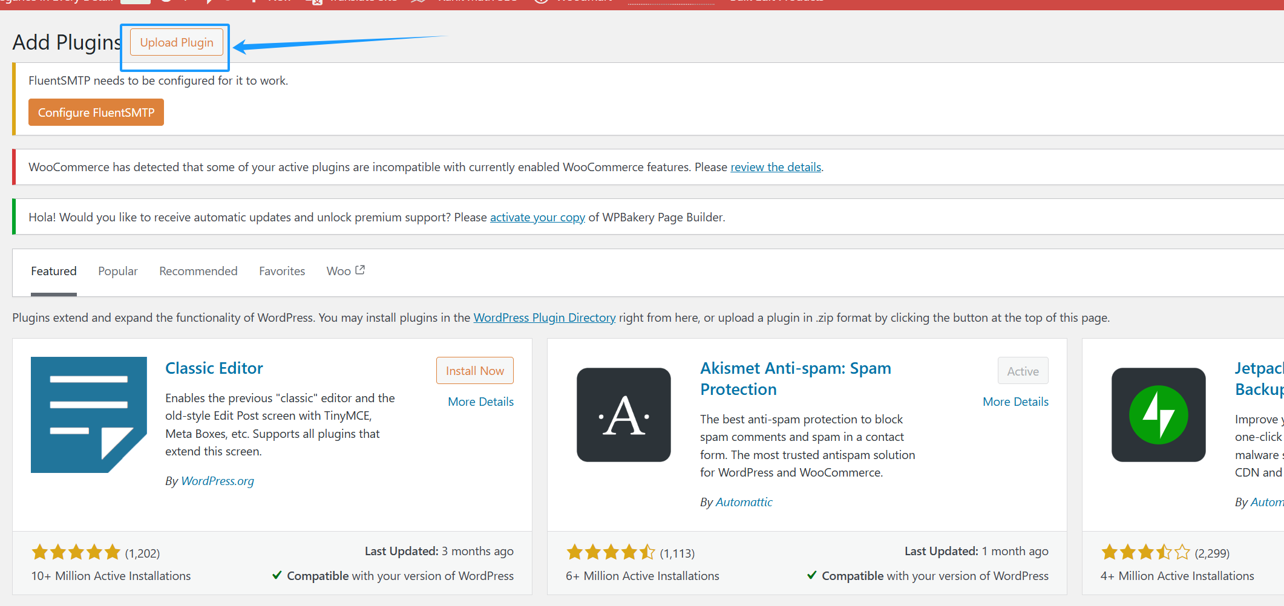1284x606 pixels.
Task: Follow the 'activate your copy' link
Action: click(x=537, y=217)
